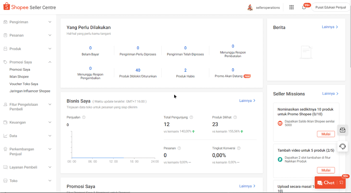The width and height of the screenshot is (351, 193).
Task: Click the help icon next to Total Pengunjung
Action: 191,117
